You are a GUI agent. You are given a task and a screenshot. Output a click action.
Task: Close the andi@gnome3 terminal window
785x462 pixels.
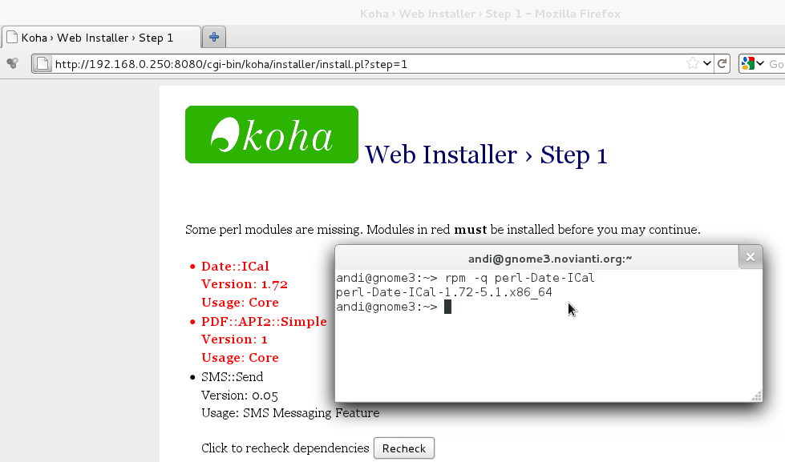click(750, 257)
